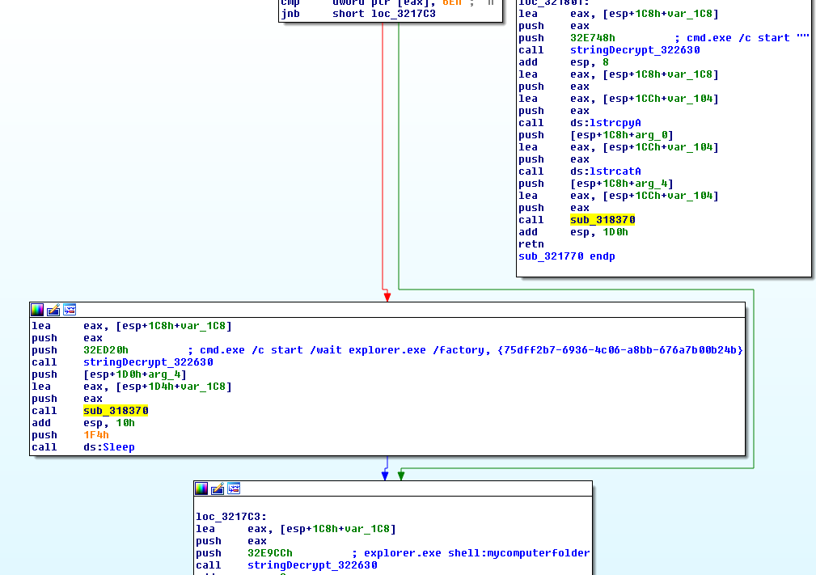The height and width of the screenshot is (575, 816).
Task: Click the 'sub_321770 endp' line
Action: pos(567,256)
